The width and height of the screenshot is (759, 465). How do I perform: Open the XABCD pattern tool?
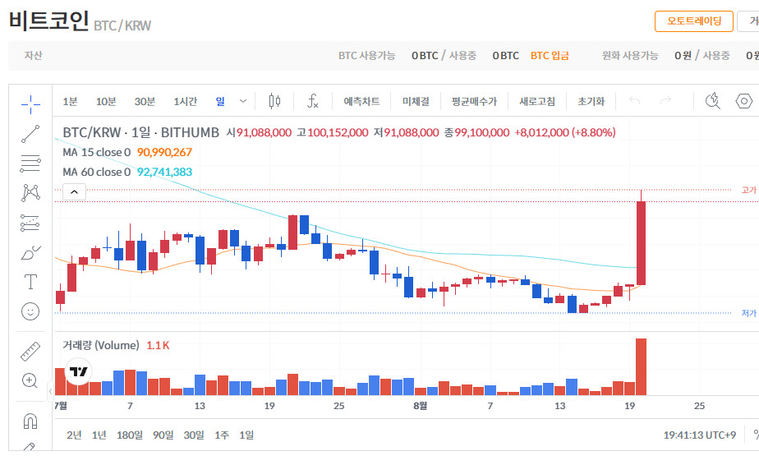[30, 193]
